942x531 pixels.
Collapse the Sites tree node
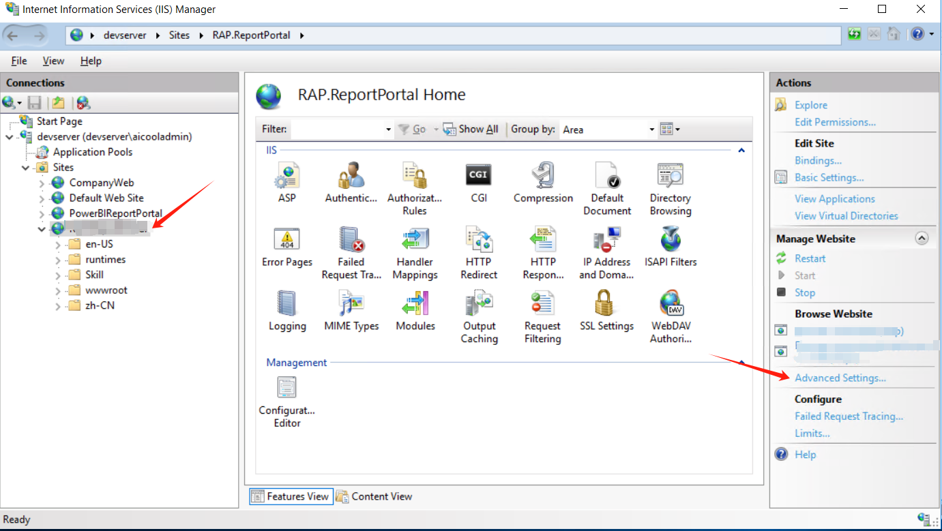click(25, 167)
